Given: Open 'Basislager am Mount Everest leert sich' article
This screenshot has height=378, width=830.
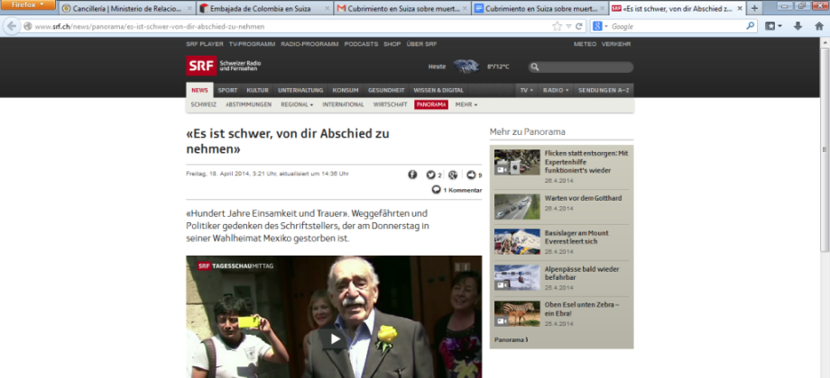Looking at the screenshot, I should tap(576, 237).
